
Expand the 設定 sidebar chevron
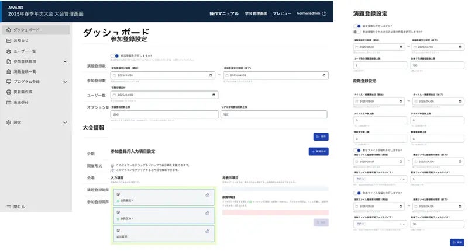coord(65,123)
